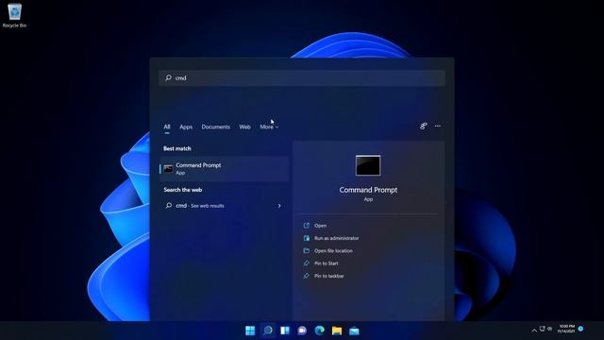The image size is (604, 340).
Task: Click the taskbar Search icon
Action: pyautogui.click(x=268, y=331)
